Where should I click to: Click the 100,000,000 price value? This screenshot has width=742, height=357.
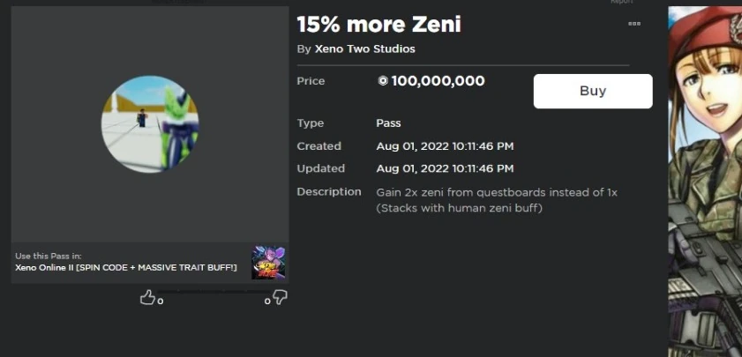point(438,81)
